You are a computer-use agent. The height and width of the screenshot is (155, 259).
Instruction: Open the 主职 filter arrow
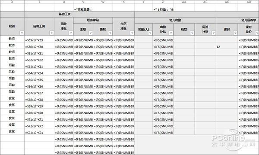[91, 33]
